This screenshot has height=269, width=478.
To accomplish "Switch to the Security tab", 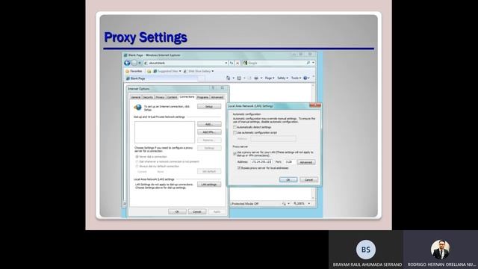I will pos(148,97).
